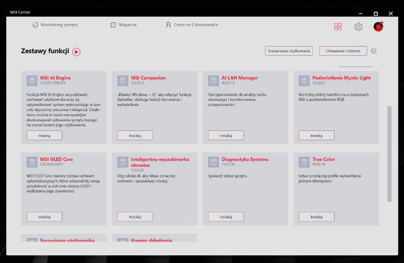Open three-dot menu on Inteligentna wyszukiwarka card
Viewport: 404px width, 263px height.
(x=190, y=217)
